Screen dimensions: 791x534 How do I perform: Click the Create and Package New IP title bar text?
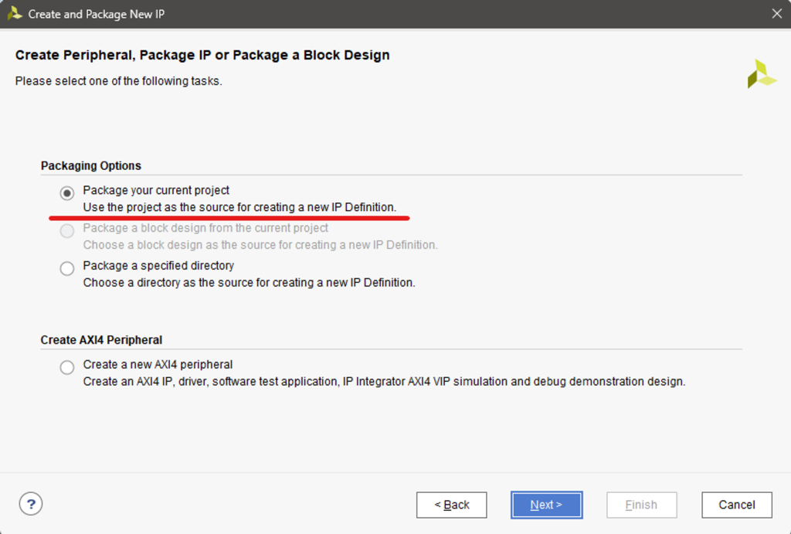click(96, 14)
